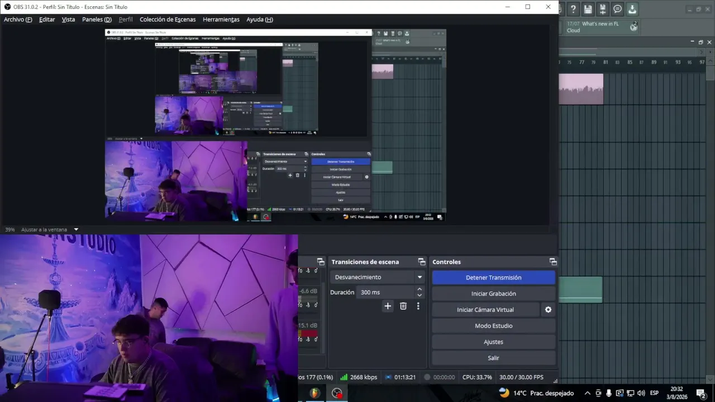Click Duración stepper arrows
This screenshot has height=402, width=715.
(420, 292)
